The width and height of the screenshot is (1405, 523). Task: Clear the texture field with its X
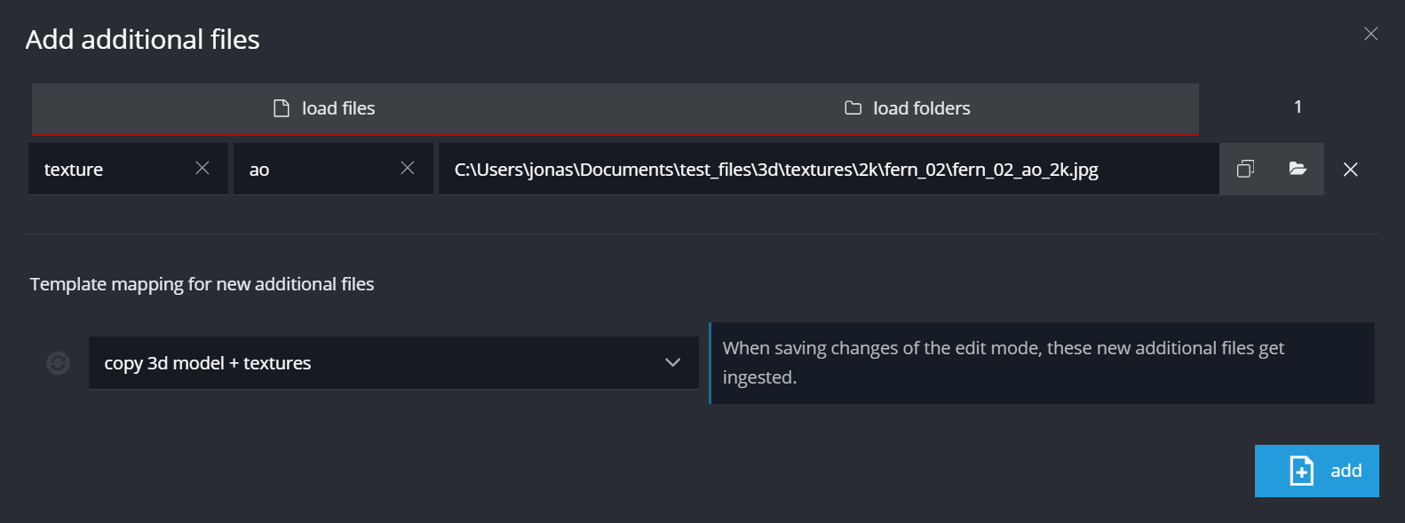[x=202, y=168]
